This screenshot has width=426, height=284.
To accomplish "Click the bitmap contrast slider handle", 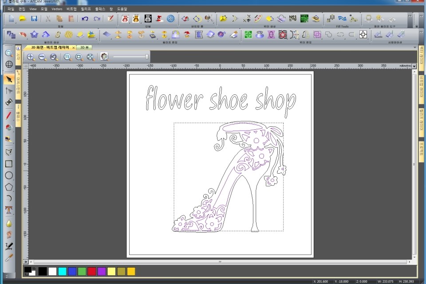I will click(147, 57).
